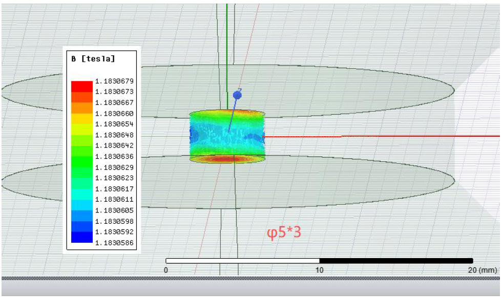Click legend value 1.1830592

point(114,231)
